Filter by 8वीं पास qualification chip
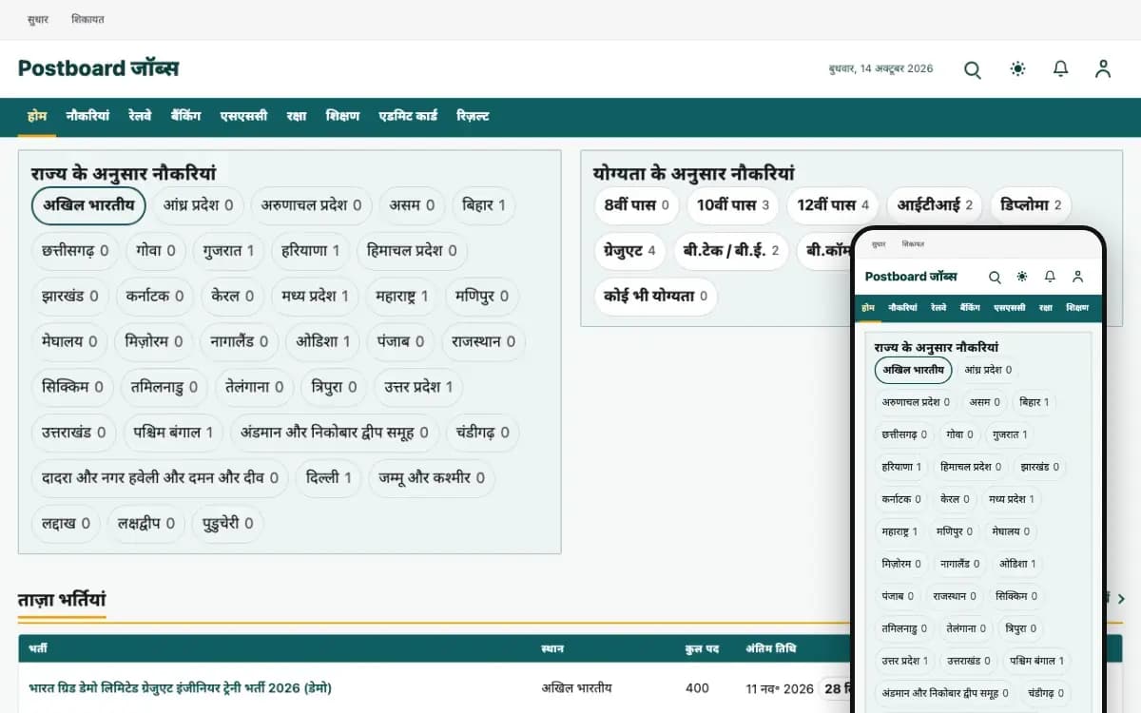 pyautogui.click(x=637, y=205)
